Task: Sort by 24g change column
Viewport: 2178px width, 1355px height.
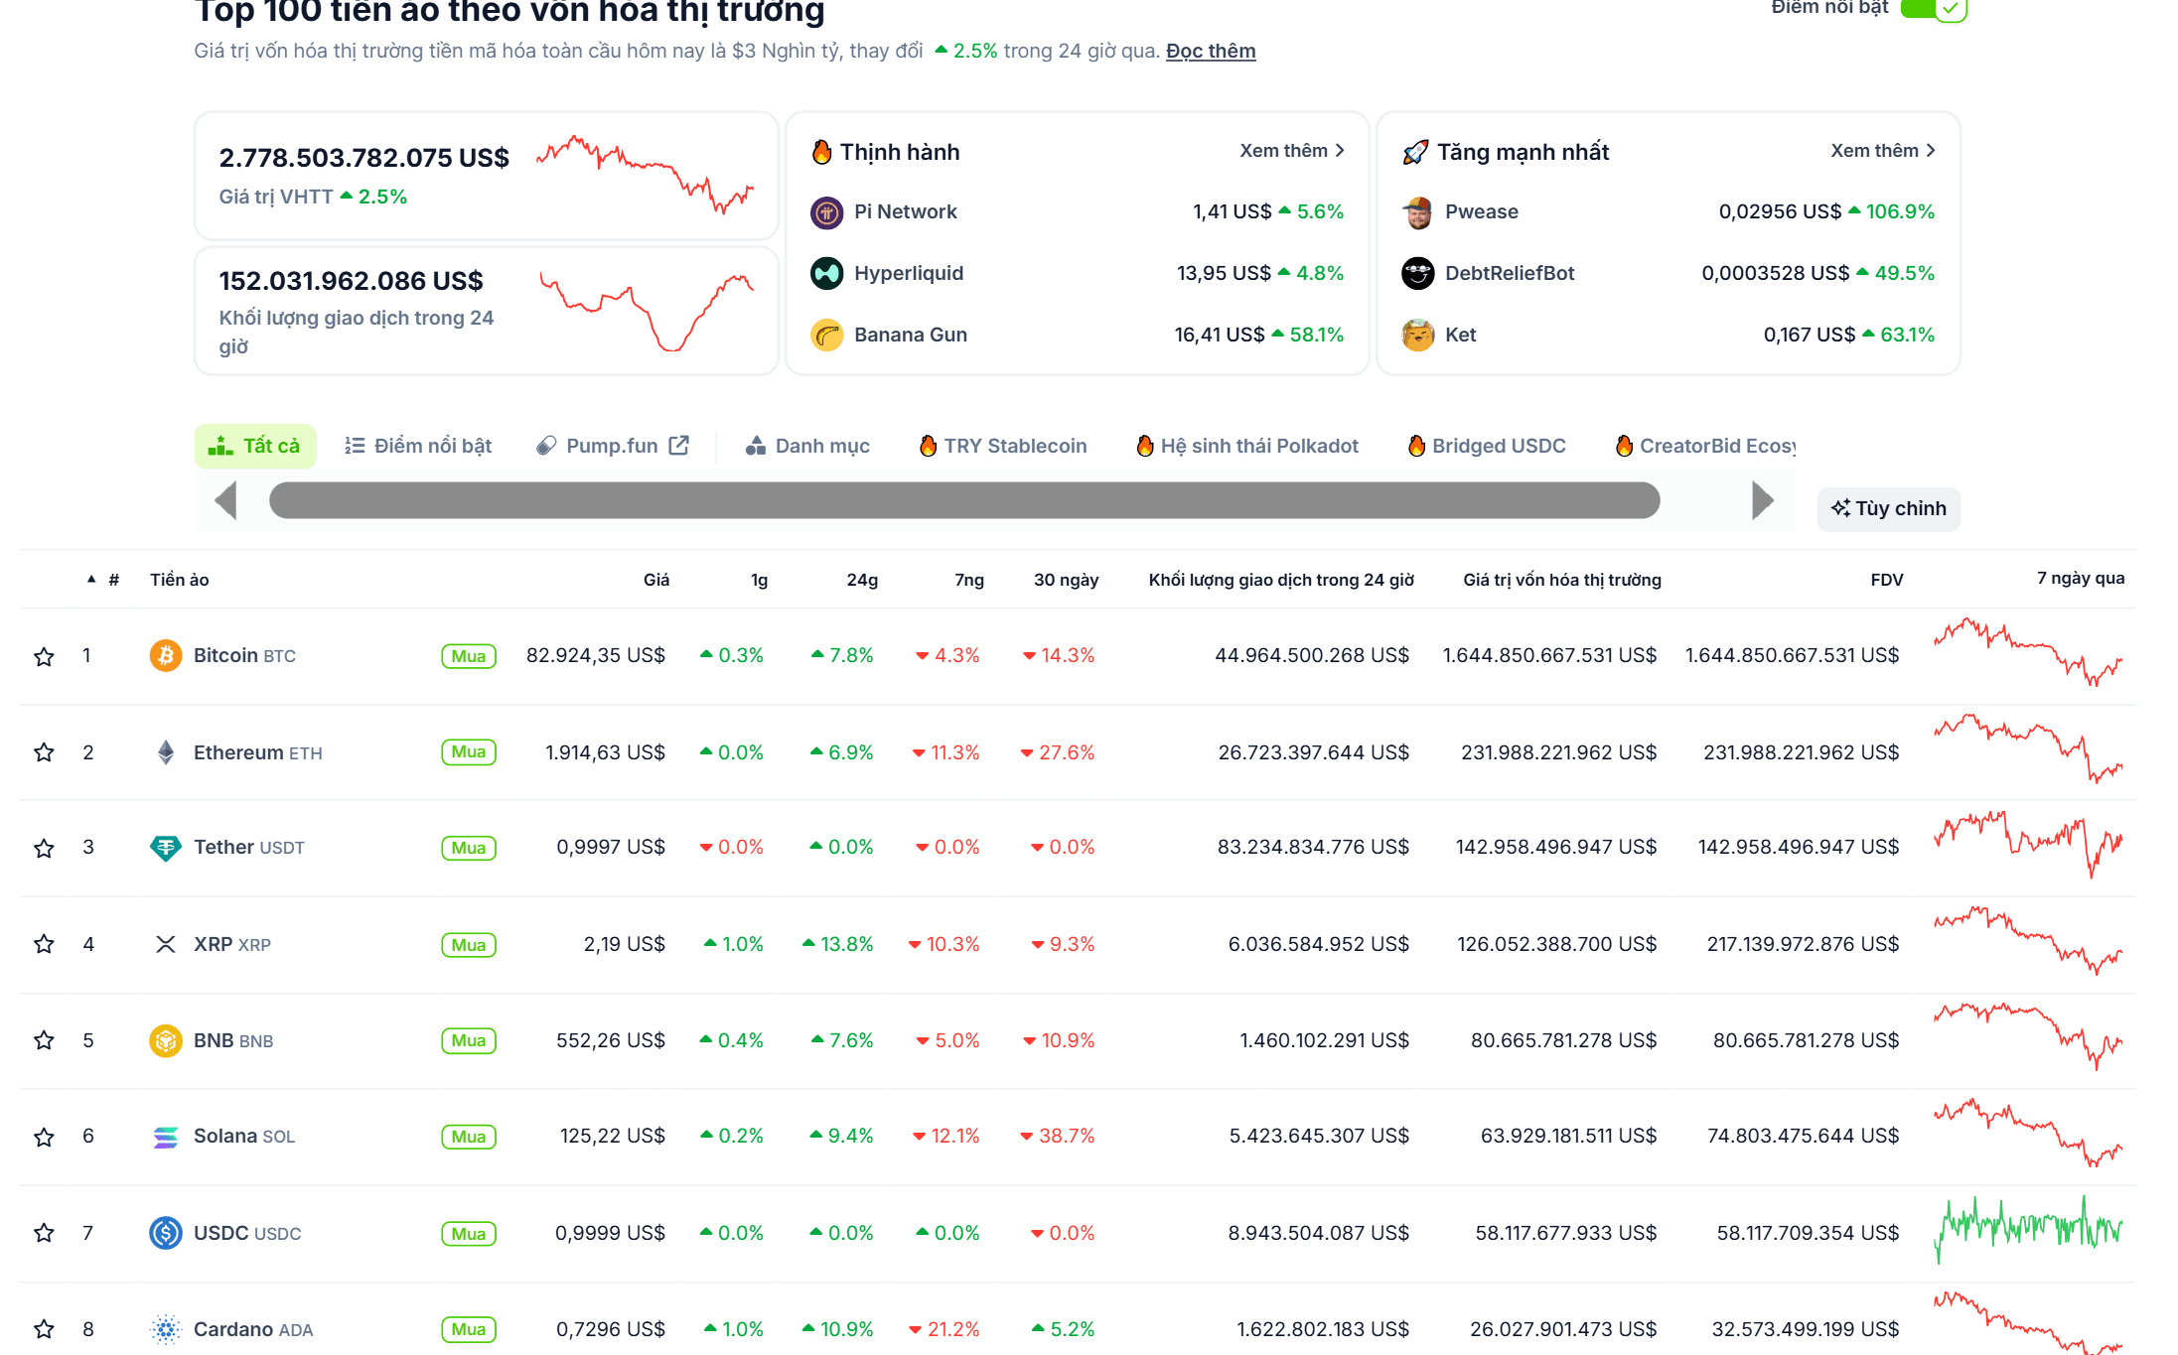Action: pos(862,580)
